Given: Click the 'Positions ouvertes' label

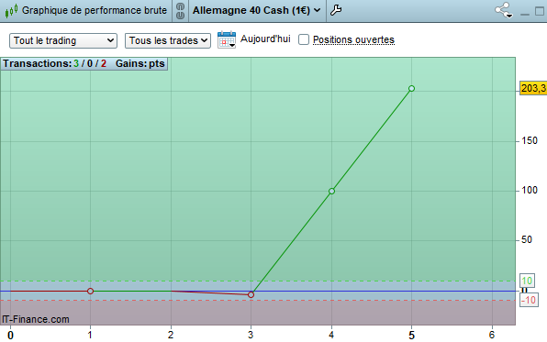Looking at the screenshot, I should point(353,39).
